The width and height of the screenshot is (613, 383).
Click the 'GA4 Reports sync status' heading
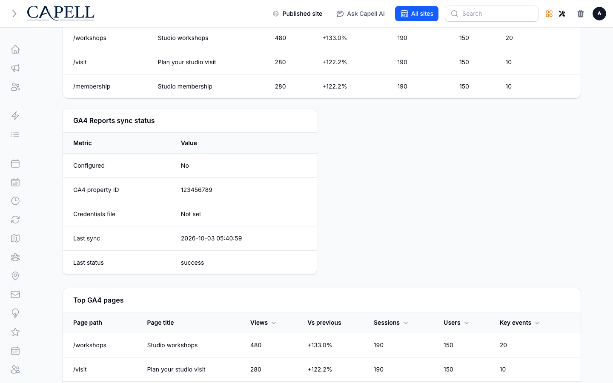[x=114, y=120]
